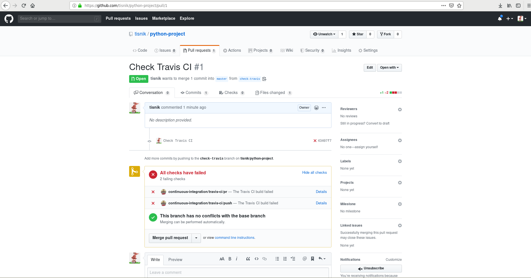The image size is (531, 278).
Task: Insert header text in the comment toolbar
Action: 222,259
